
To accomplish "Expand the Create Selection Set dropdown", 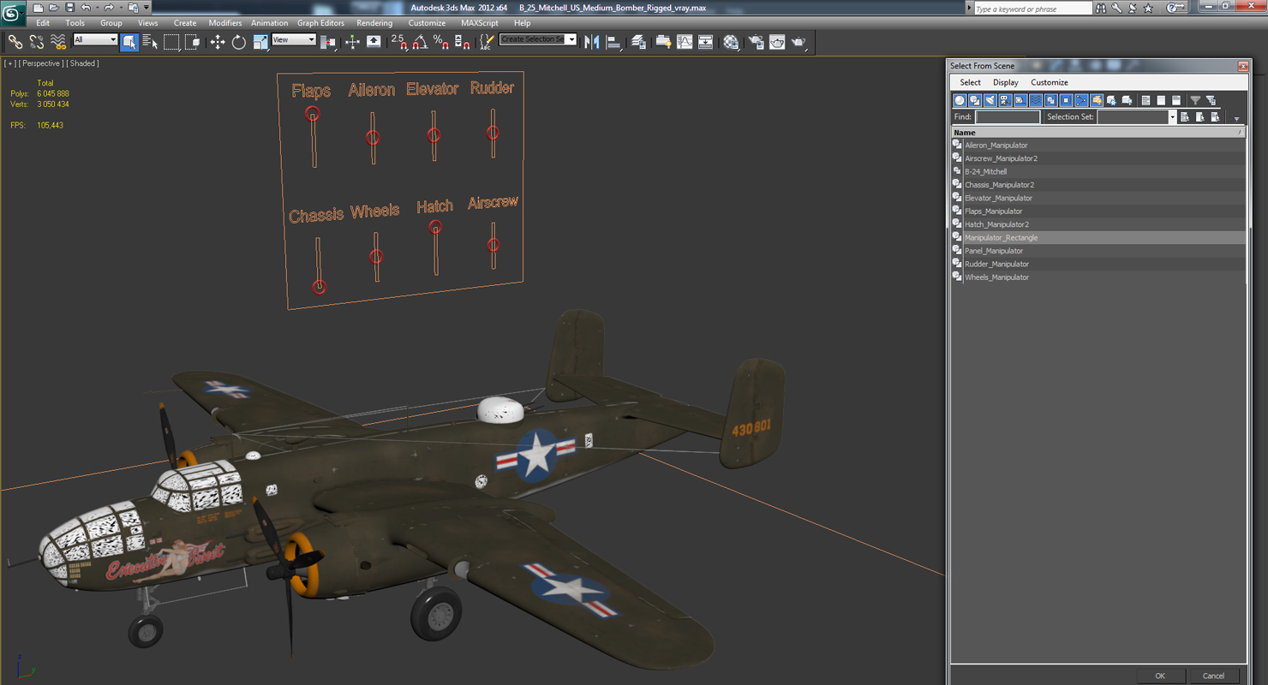I will [x=571, y=39].
